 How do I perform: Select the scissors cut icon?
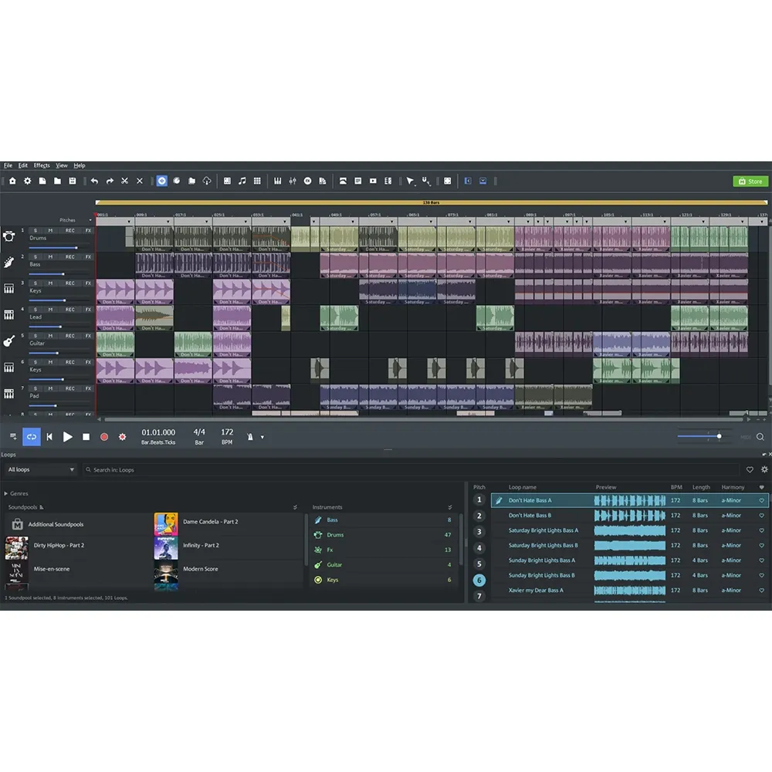[124, 181]
